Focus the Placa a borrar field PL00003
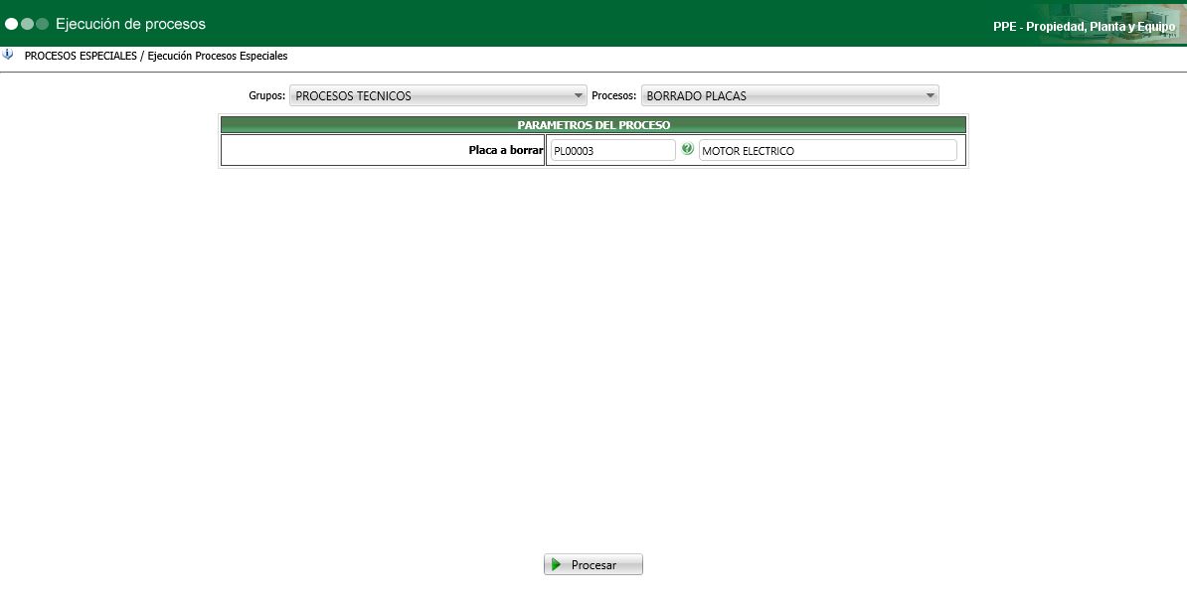This screenshot has height=602, width=1187. 612,151
